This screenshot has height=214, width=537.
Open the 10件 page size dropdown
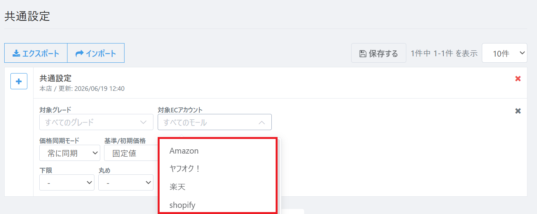(x=504, y=53)
